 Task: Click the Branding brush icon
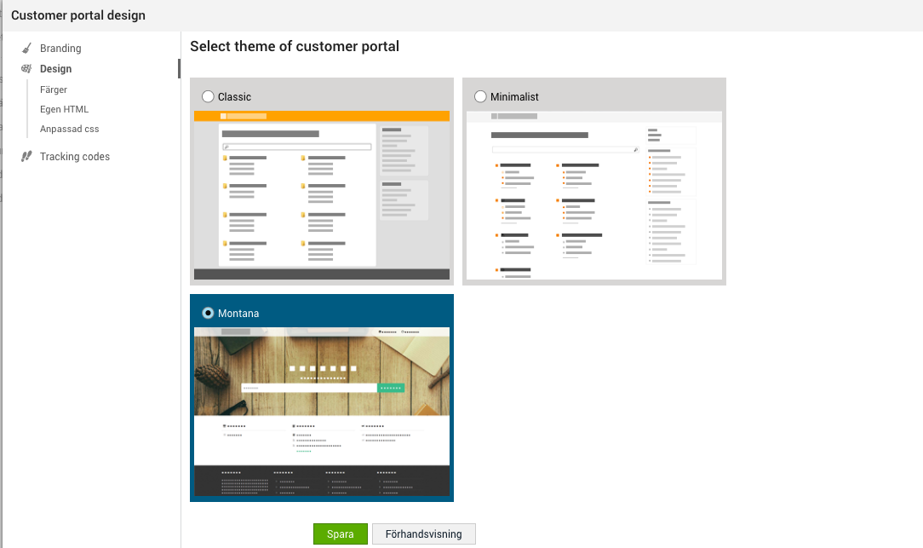26,48
